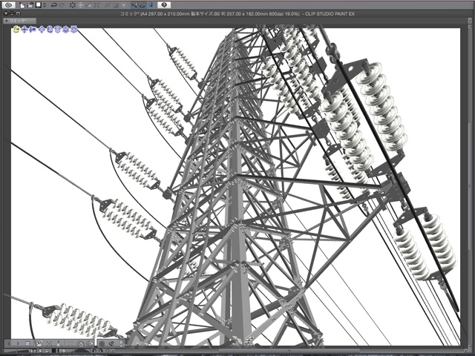Click the canvas rotation slider at bottom
Image resolution: width=475 pixels, height=356 pixels.
81,351
